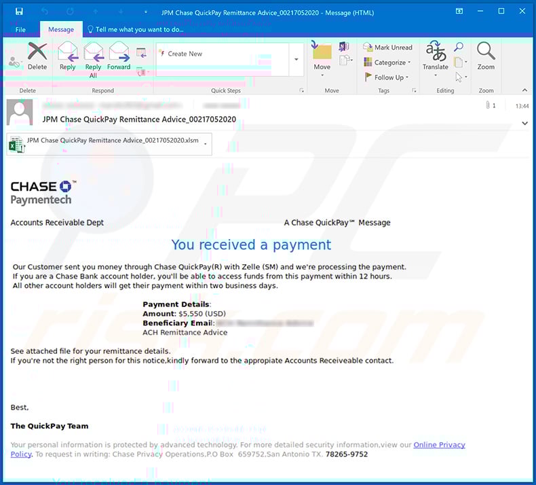Click the Junk/block sender icon
The image size is (536, 485).
[x=14, y=62]
